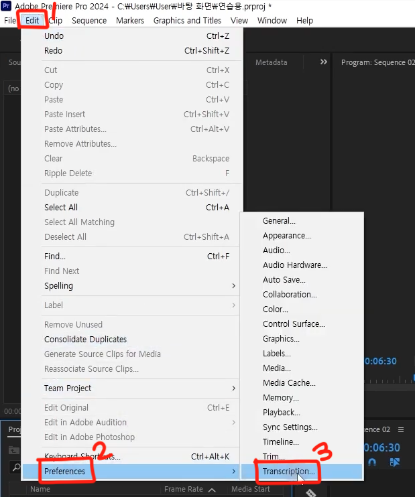The image size is (415, 497).
Task: Open the Graphics and Titles menu
Action: coord(187,21)
